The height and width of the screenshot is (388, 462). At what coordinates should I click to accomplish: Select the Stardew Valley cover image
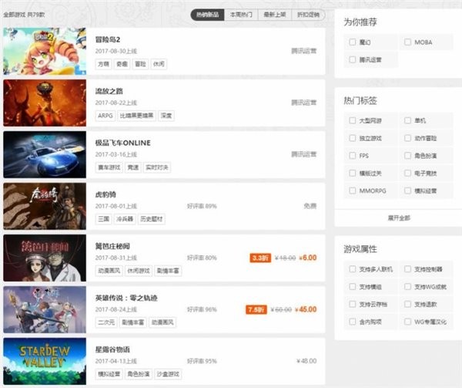(x=45, y=361)
